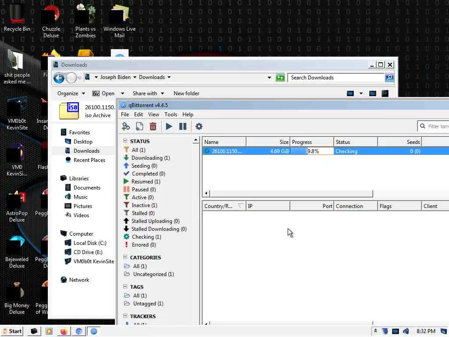Click the 9.8% progress bar of the torrent
Viewport: 449px width, 337px height.
pyautogui.click(x=312, y=151)
